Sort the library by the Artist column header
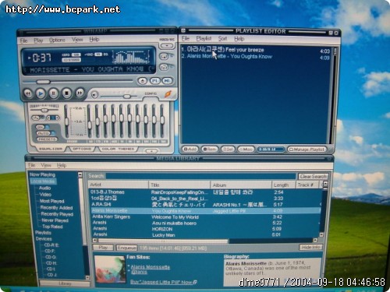This screenshot has width=390, height=292. tap(119, 185)
